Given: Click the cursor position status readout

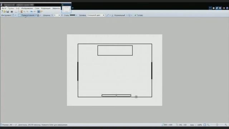Looking at the screenshot, I should pyautogui.click(x=181, y=125).
